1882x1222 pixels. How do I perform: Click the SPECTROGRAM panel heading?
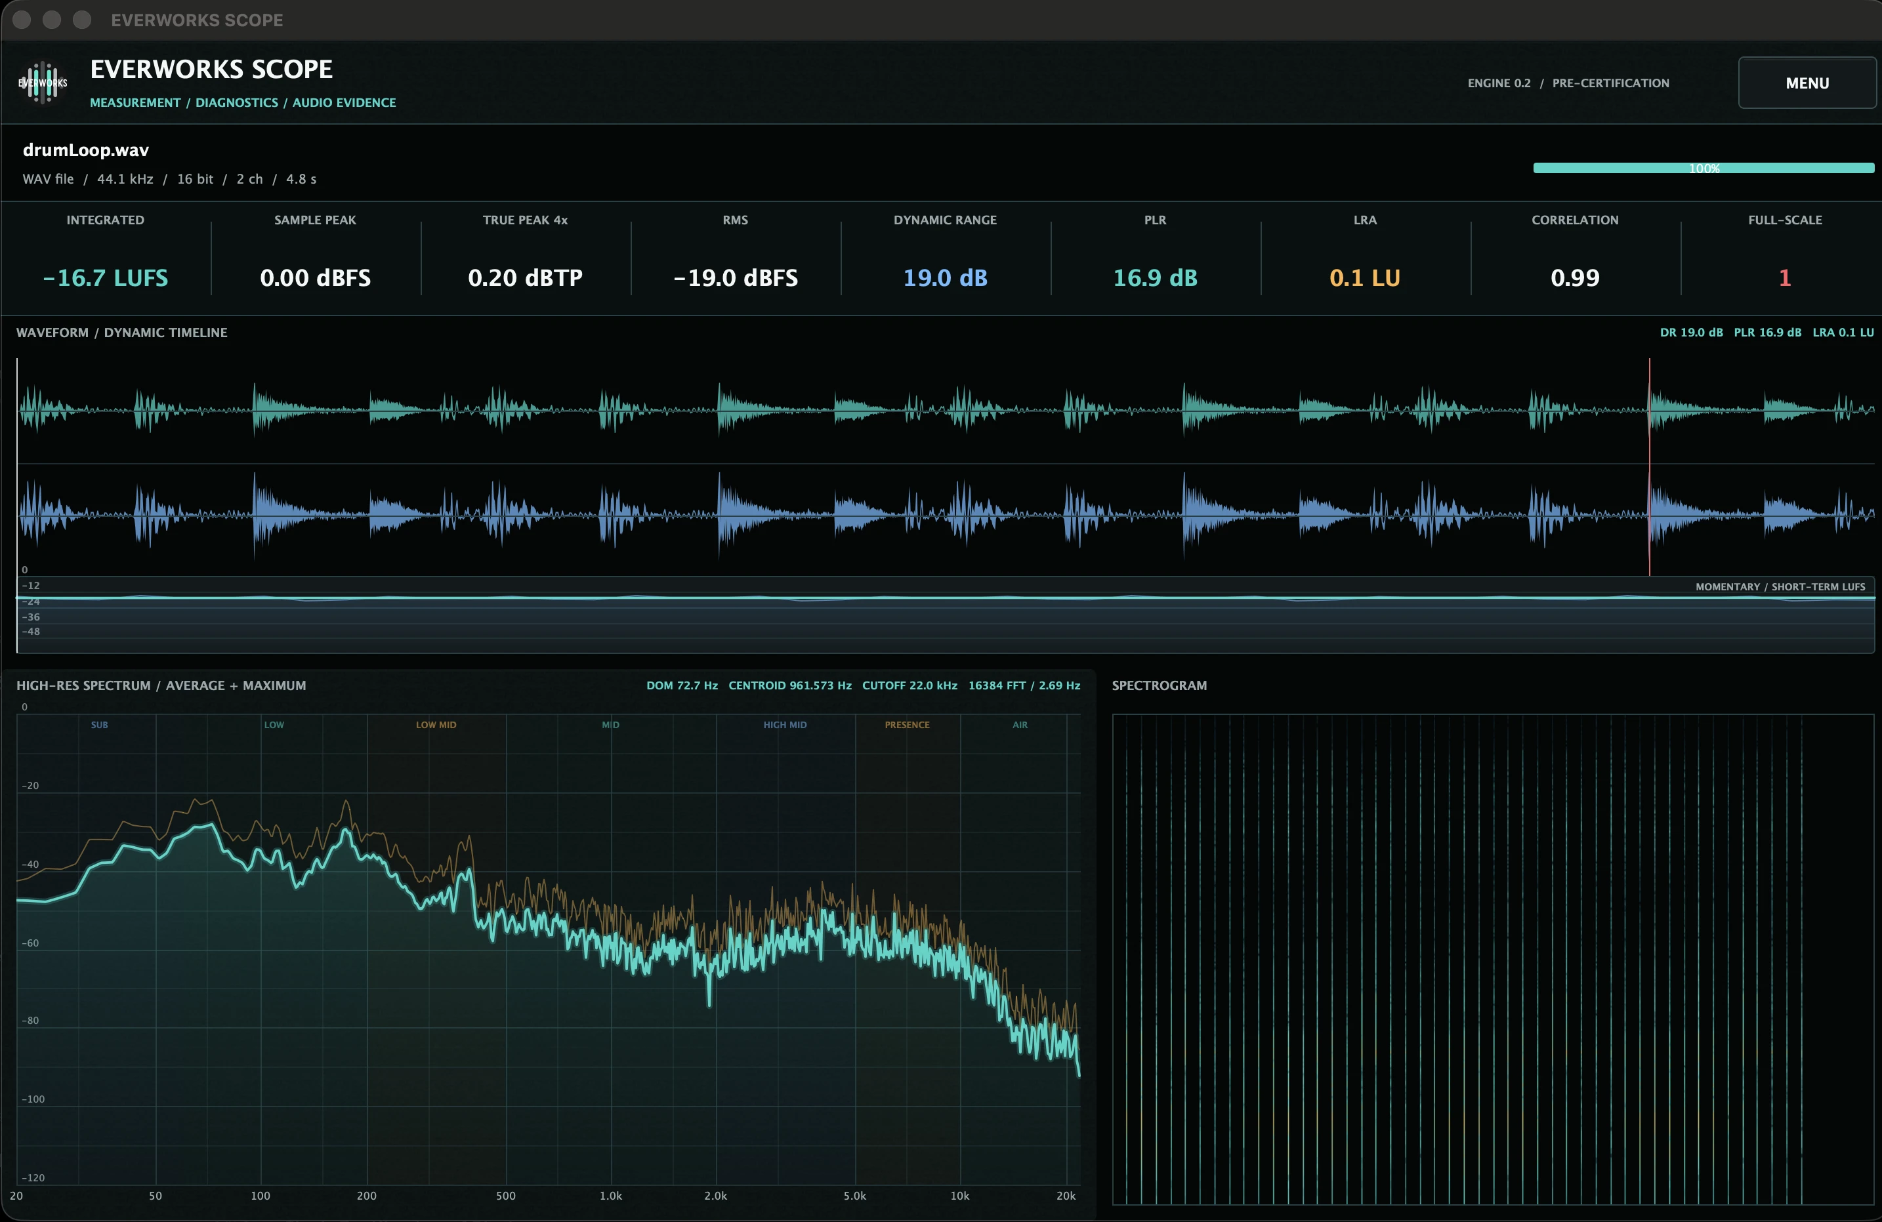[x=1160, y=686]
